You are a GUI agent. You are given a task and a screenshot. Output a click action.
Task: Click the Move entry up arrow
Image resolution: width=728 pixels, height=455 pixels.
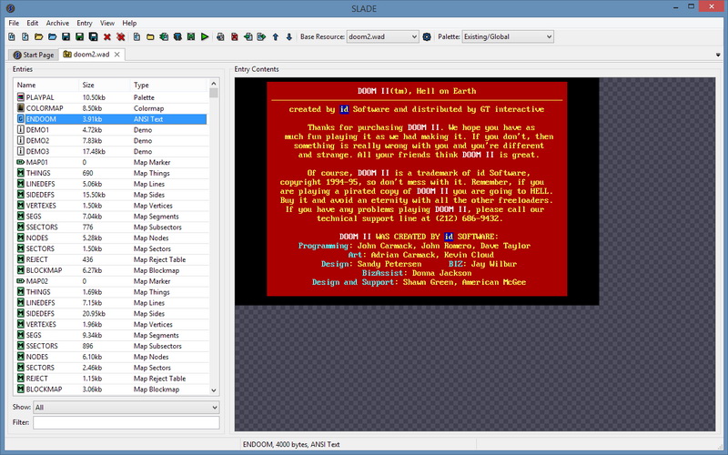coord(276,37)
